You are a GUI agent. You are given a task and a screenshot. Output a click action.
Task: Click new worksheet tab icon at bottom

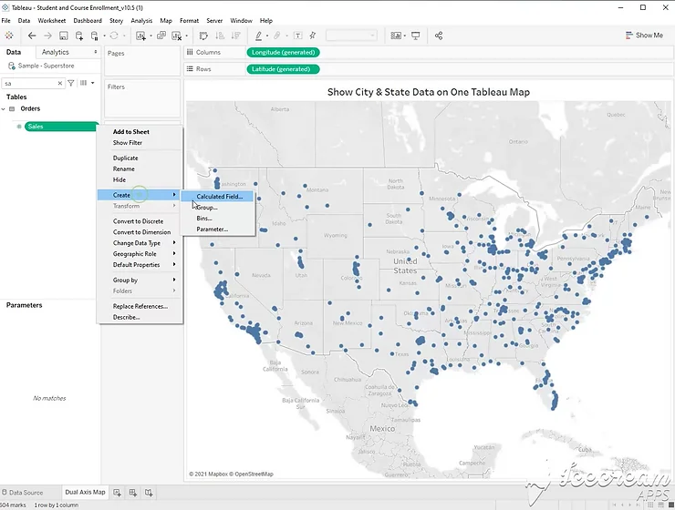click(117, 493)
